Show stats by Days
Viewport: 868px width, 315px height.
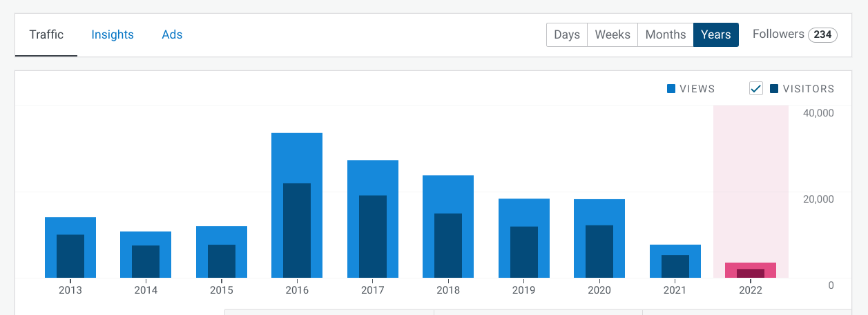coord(567,34)
